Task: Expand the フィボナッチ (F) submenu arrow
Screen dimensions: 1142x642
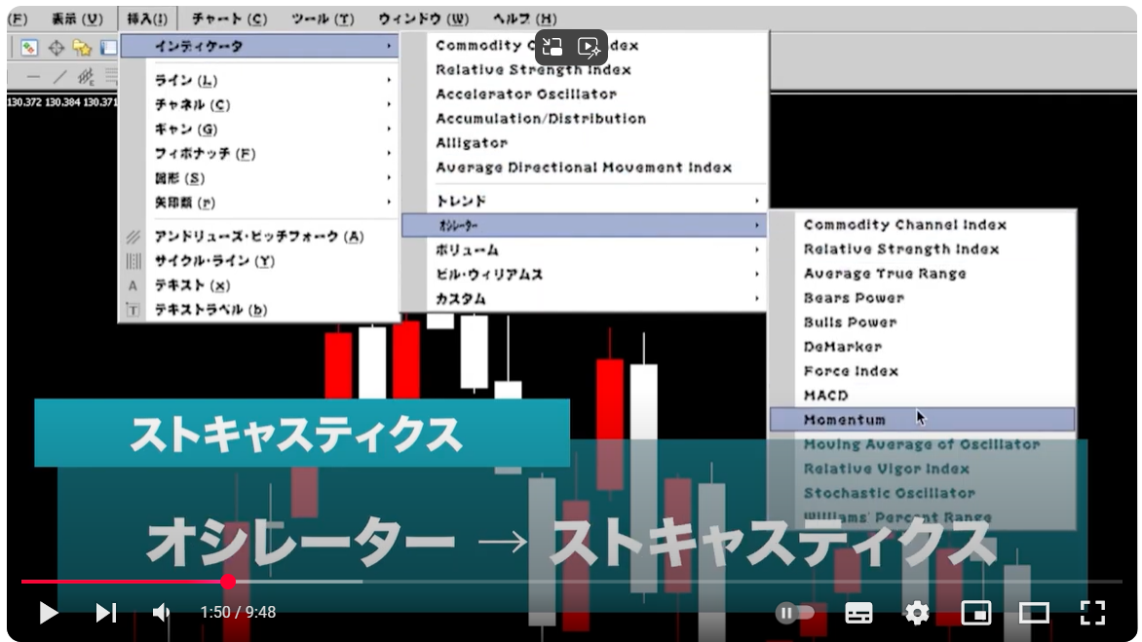Action: 389,154
